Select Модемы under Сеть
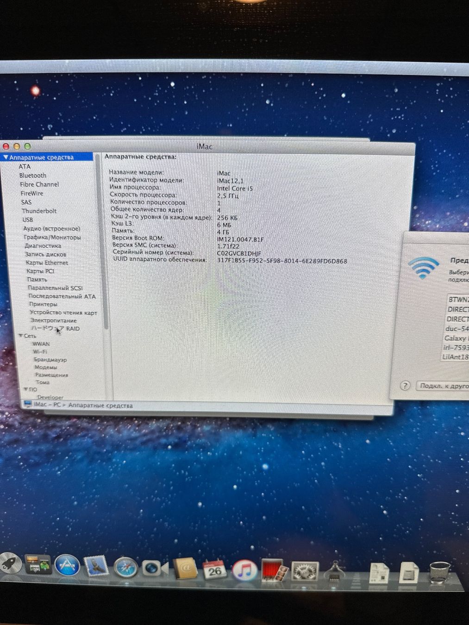 46,367
